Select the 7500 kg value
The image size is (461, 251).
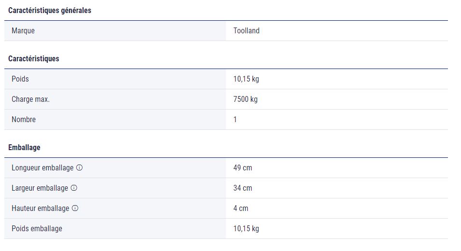pyautogui.click(x=245, y=99)
